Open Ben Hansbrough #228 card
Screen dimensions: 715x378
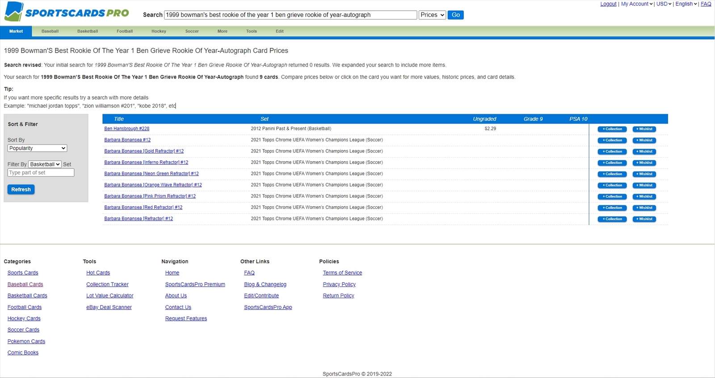coord(127,129)
